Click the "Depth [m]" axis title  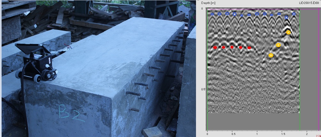pyautogui.click(x=208, y=3)
